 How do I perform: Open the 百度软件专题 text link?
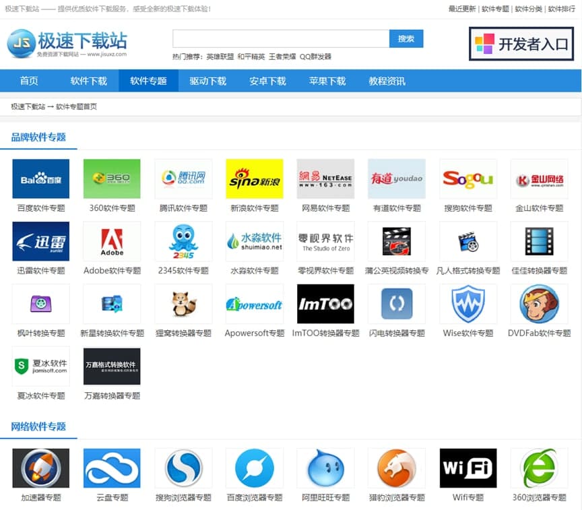41,208
